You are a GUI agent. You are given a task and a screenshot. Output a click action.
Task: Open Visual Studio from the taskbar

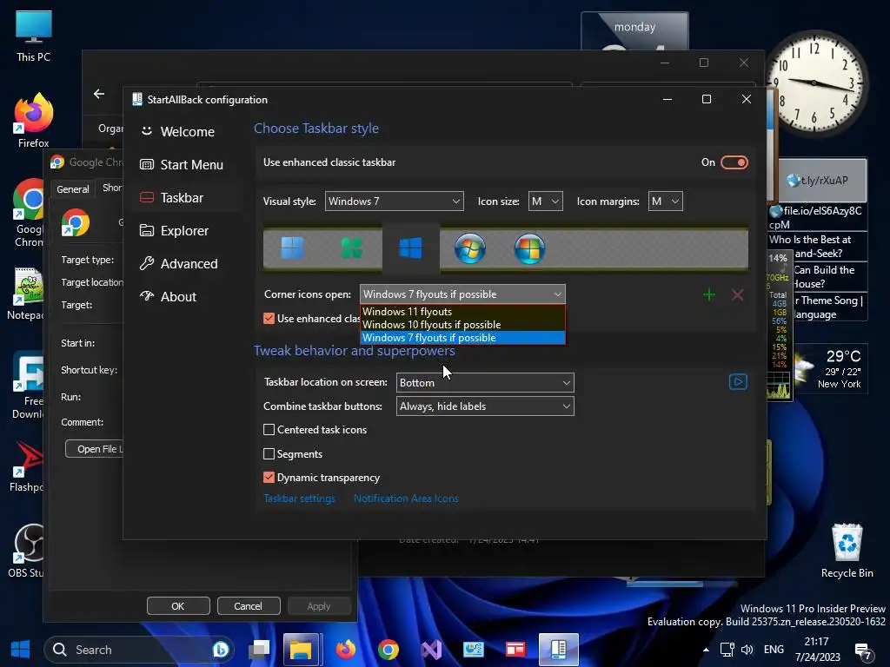pos(431,650)
